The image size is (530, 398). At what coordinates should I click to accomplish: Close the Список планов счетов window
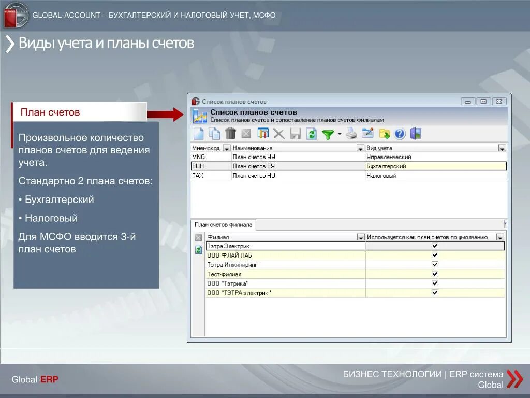(x=499, y=102)
